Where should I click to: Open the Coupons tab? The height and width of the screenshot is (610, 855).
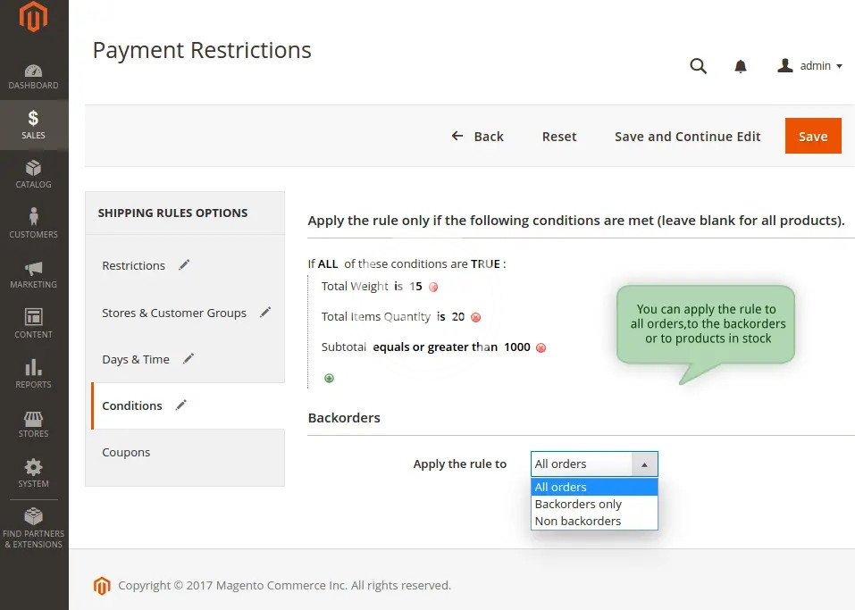(x=126, y=453)
